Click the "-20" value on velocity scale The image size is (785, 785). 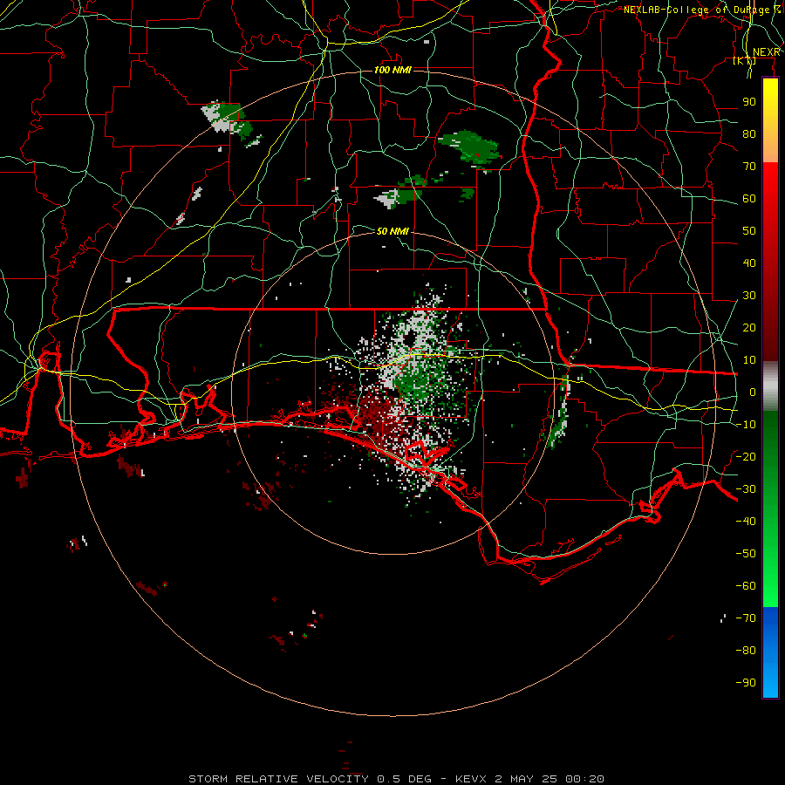coord(746,456)
